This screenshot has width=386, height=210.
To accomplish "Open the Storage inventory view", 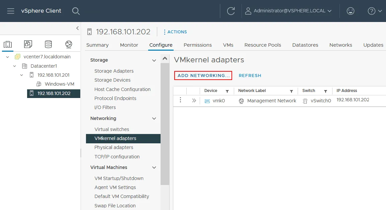I will click(x=48, y=43).
